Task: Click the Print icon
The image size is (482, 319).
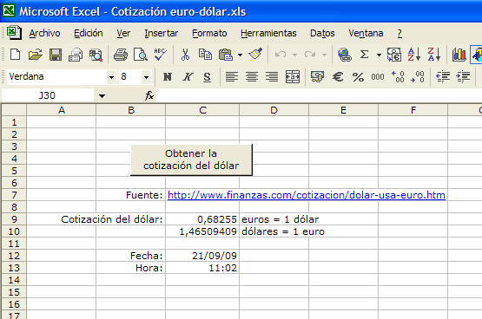Action: (121, 55)
